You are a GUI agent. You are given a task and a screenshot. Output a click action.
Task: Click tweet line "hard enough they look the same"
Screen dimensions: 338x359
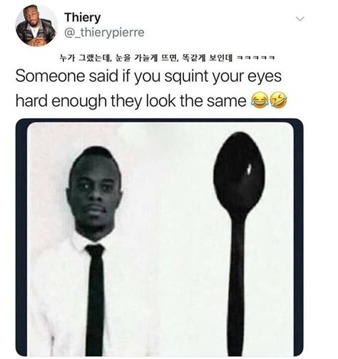pos(131,101)
